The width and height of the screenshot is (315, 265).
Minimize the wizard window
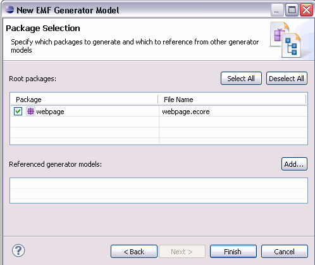[277, 10]
